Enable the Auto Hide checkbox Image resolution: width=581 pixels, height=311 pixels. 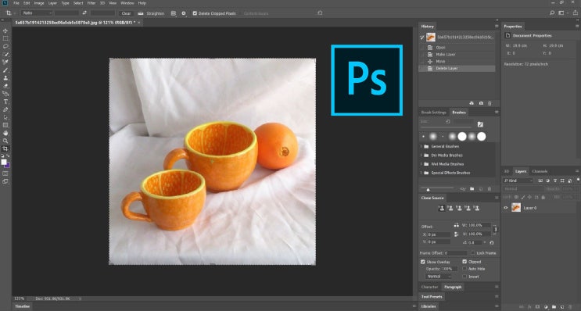pos(464,269)
